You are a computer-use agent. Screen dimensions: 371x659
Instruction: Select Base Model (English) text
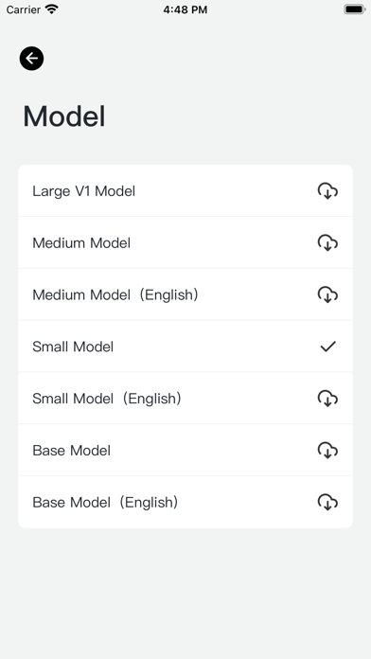pos(105,502)
